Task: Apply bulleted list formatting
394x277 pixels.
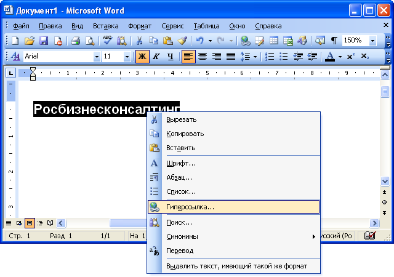Action: click(x=284, y=56)
